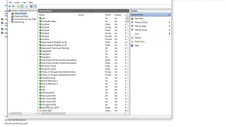The height and width of the screenshot is (127, 226).
Task: Select Connection Security Rules in the tree
Action: click(25, 19)
